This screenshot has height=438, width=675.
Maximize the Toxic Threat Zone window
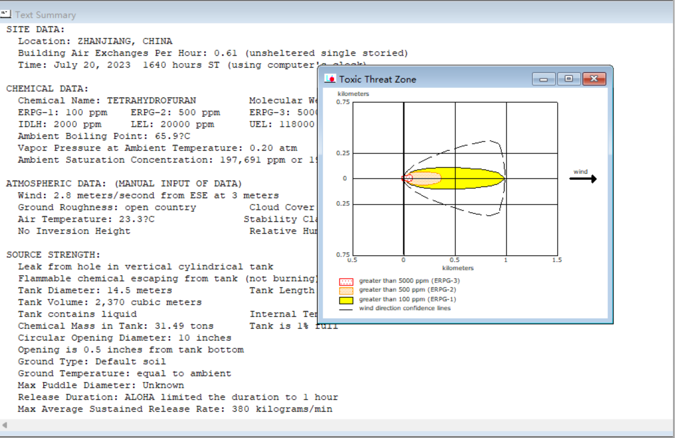click(x=569, y=79)
